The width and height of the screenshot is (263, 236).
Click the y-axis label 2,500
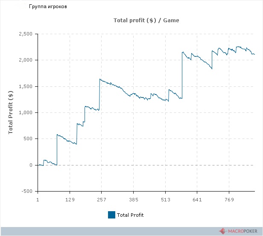click(x=26, y=34)
